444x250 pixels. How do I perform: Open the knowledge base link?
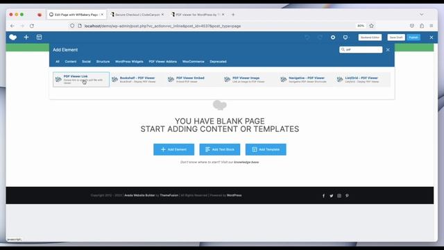pyautogui.click(x=246, y=162)
